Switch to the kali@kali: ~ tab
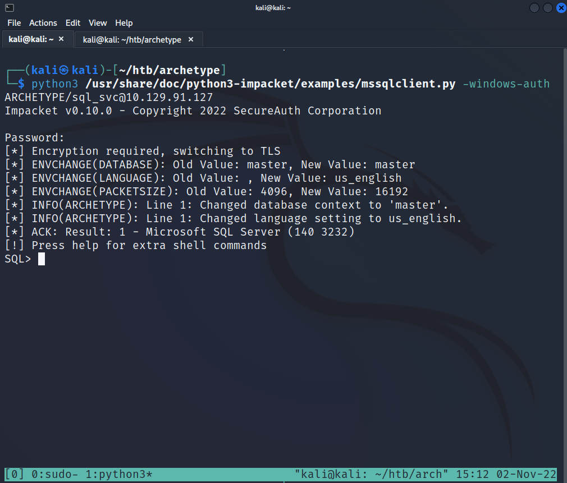The image size is (567, 483). (31, 39)
